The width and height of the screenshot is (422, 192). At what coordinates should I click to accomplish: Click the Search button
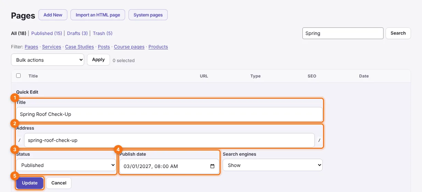pos(398,33)
